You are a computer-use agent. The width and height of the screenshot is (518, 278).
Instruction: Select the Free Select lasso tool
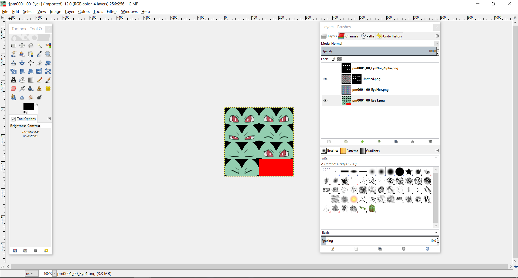click(31, 46)
